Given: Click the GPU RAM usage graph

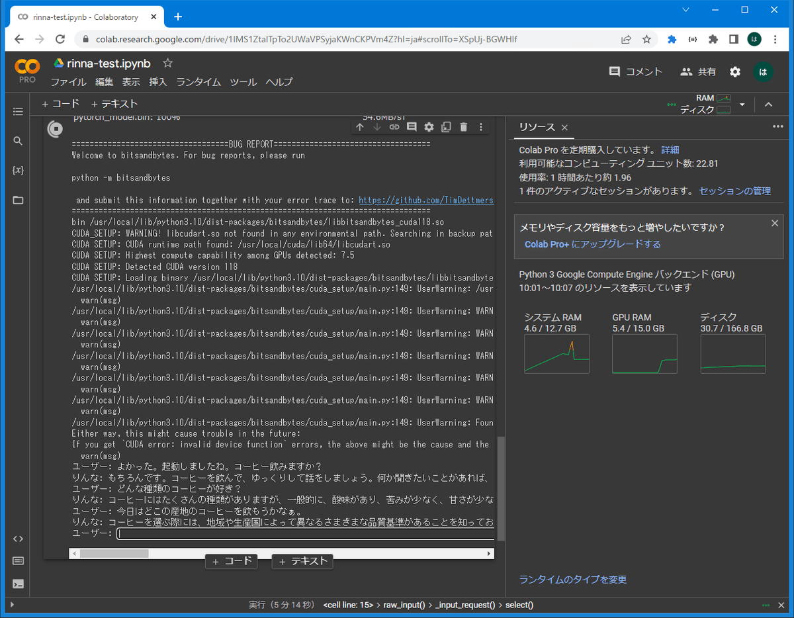Looking at the screenshot, I should 644,354.
